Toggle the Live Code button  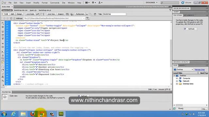pyautogui.click(x=30, y=14)
